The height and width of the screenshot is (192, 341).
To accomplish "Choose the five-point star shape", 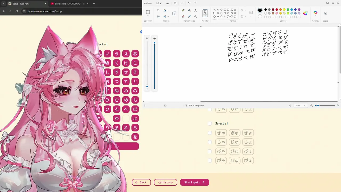I will (x=221, y=17).
